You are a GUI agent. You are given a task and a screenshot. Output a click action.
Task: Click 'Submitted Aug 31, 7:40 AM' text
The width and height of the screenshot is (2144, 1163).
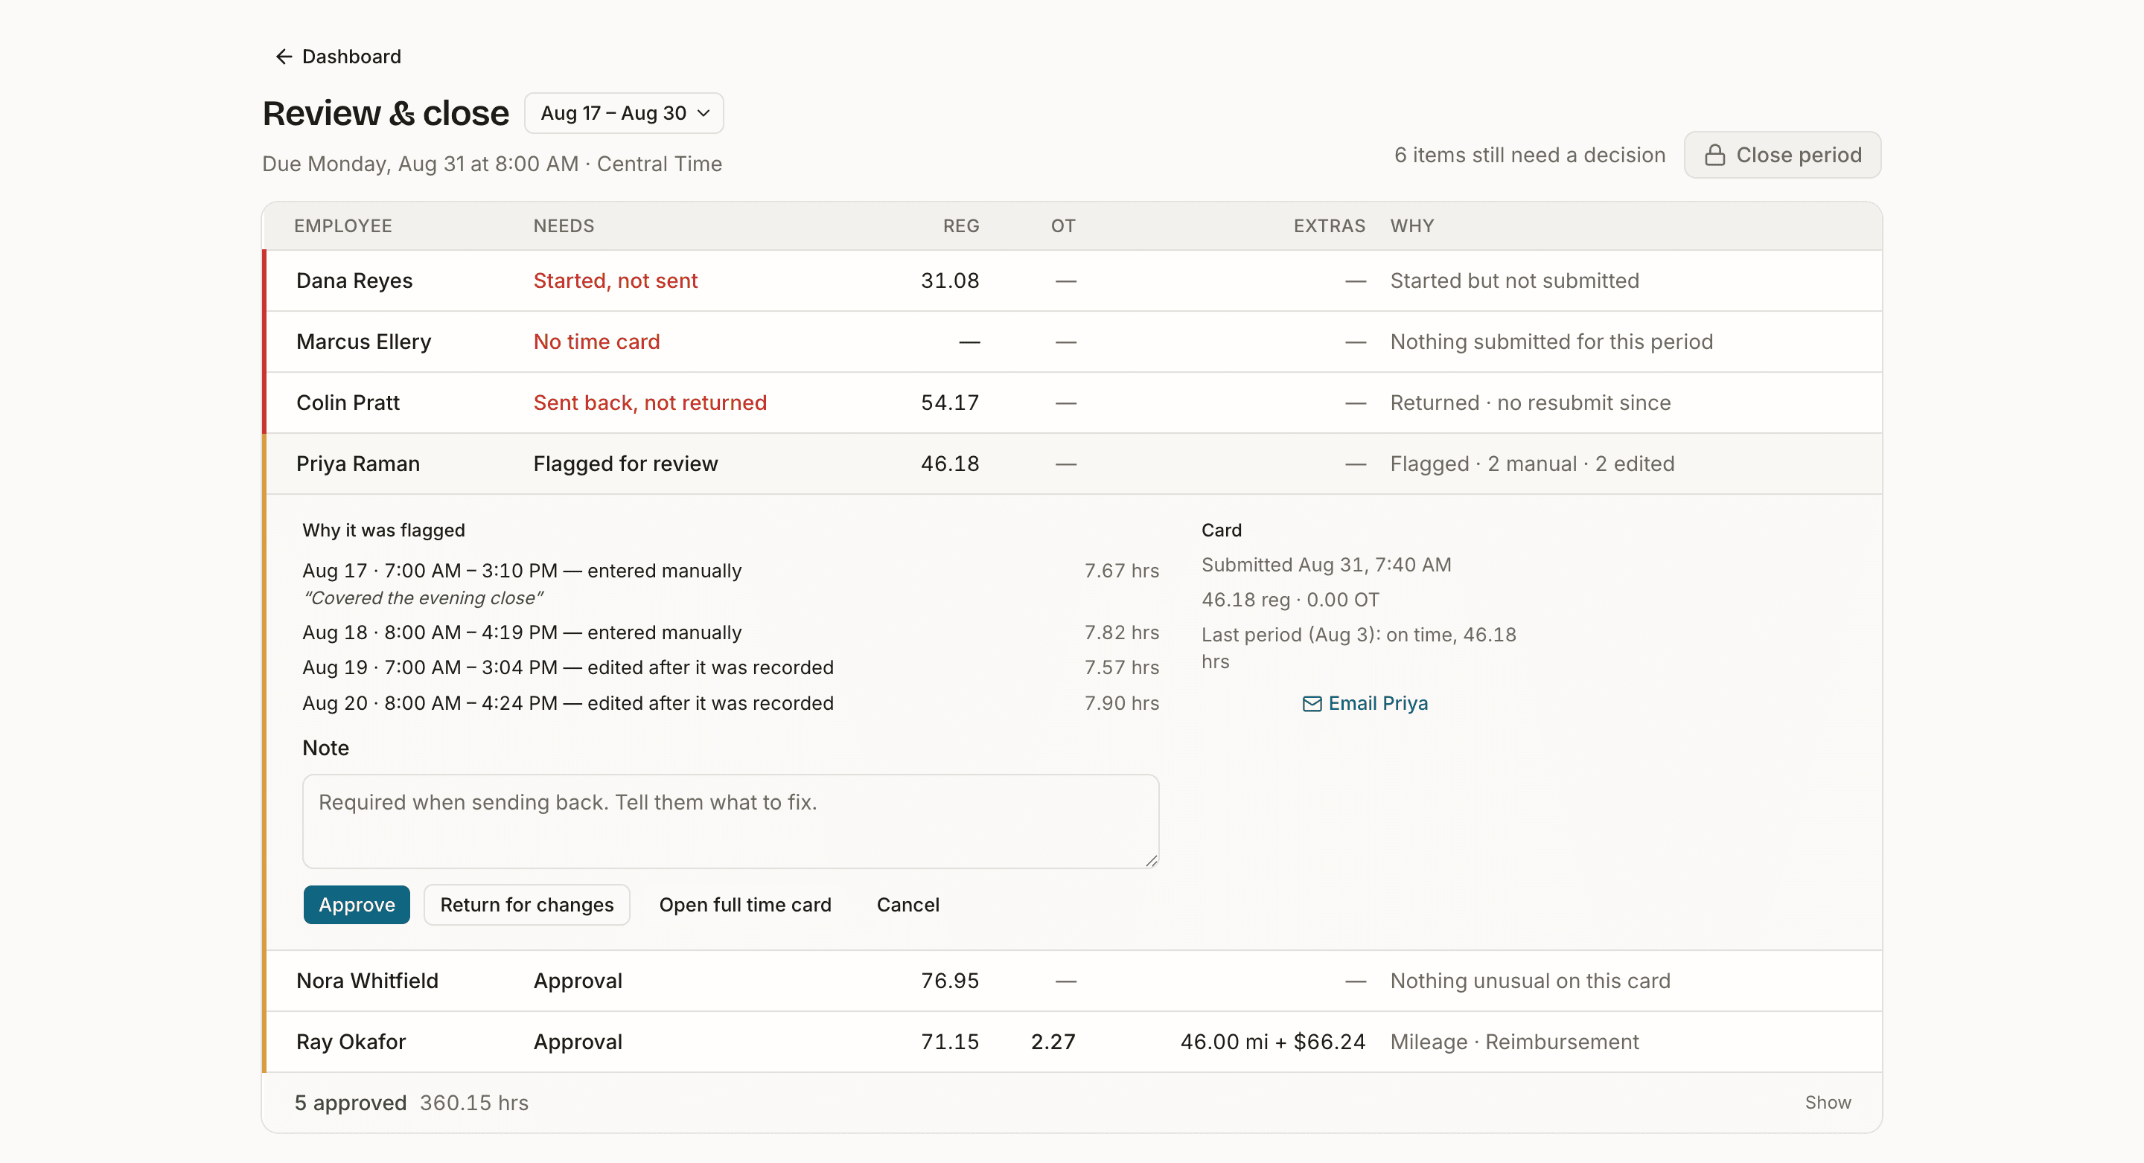click(1326, 565)
